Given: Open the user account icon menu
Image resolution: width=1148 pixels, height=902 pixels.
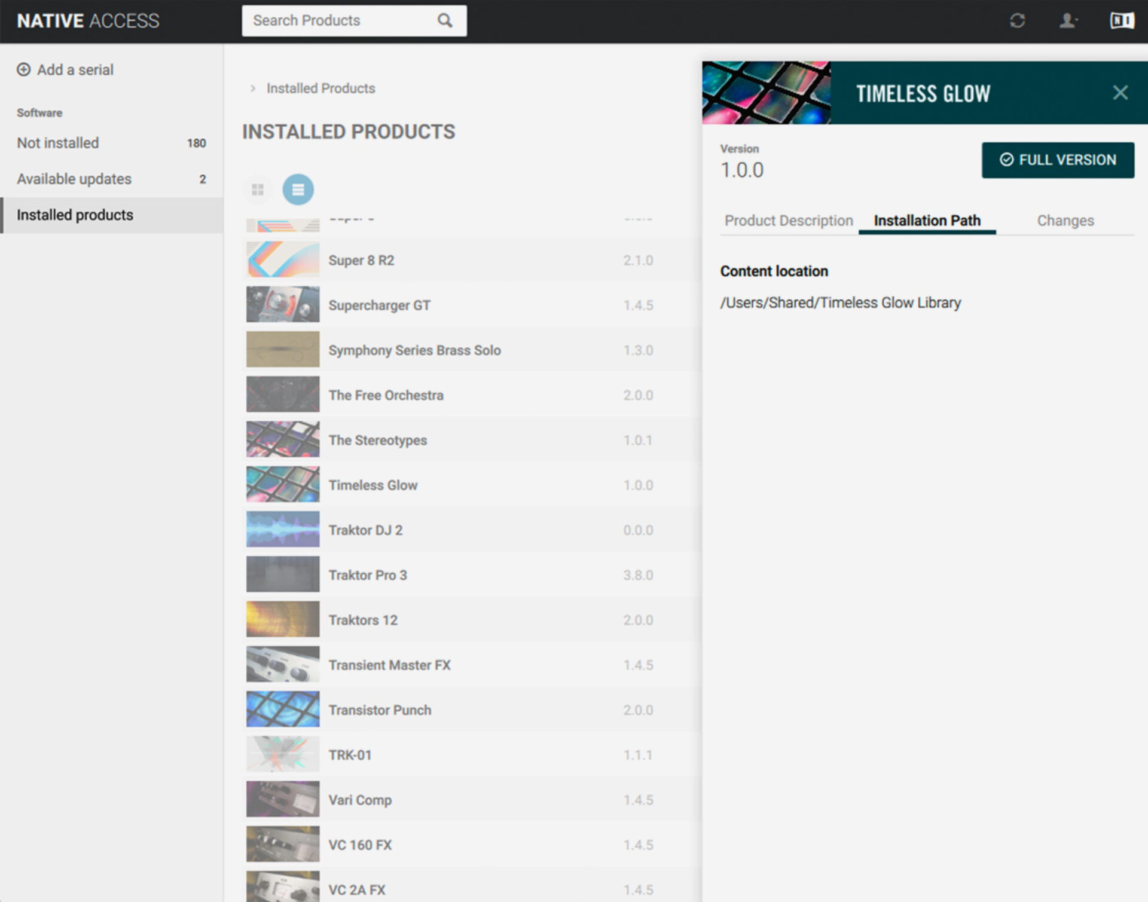Looking at the screenshot, I should click(1068, 21).
